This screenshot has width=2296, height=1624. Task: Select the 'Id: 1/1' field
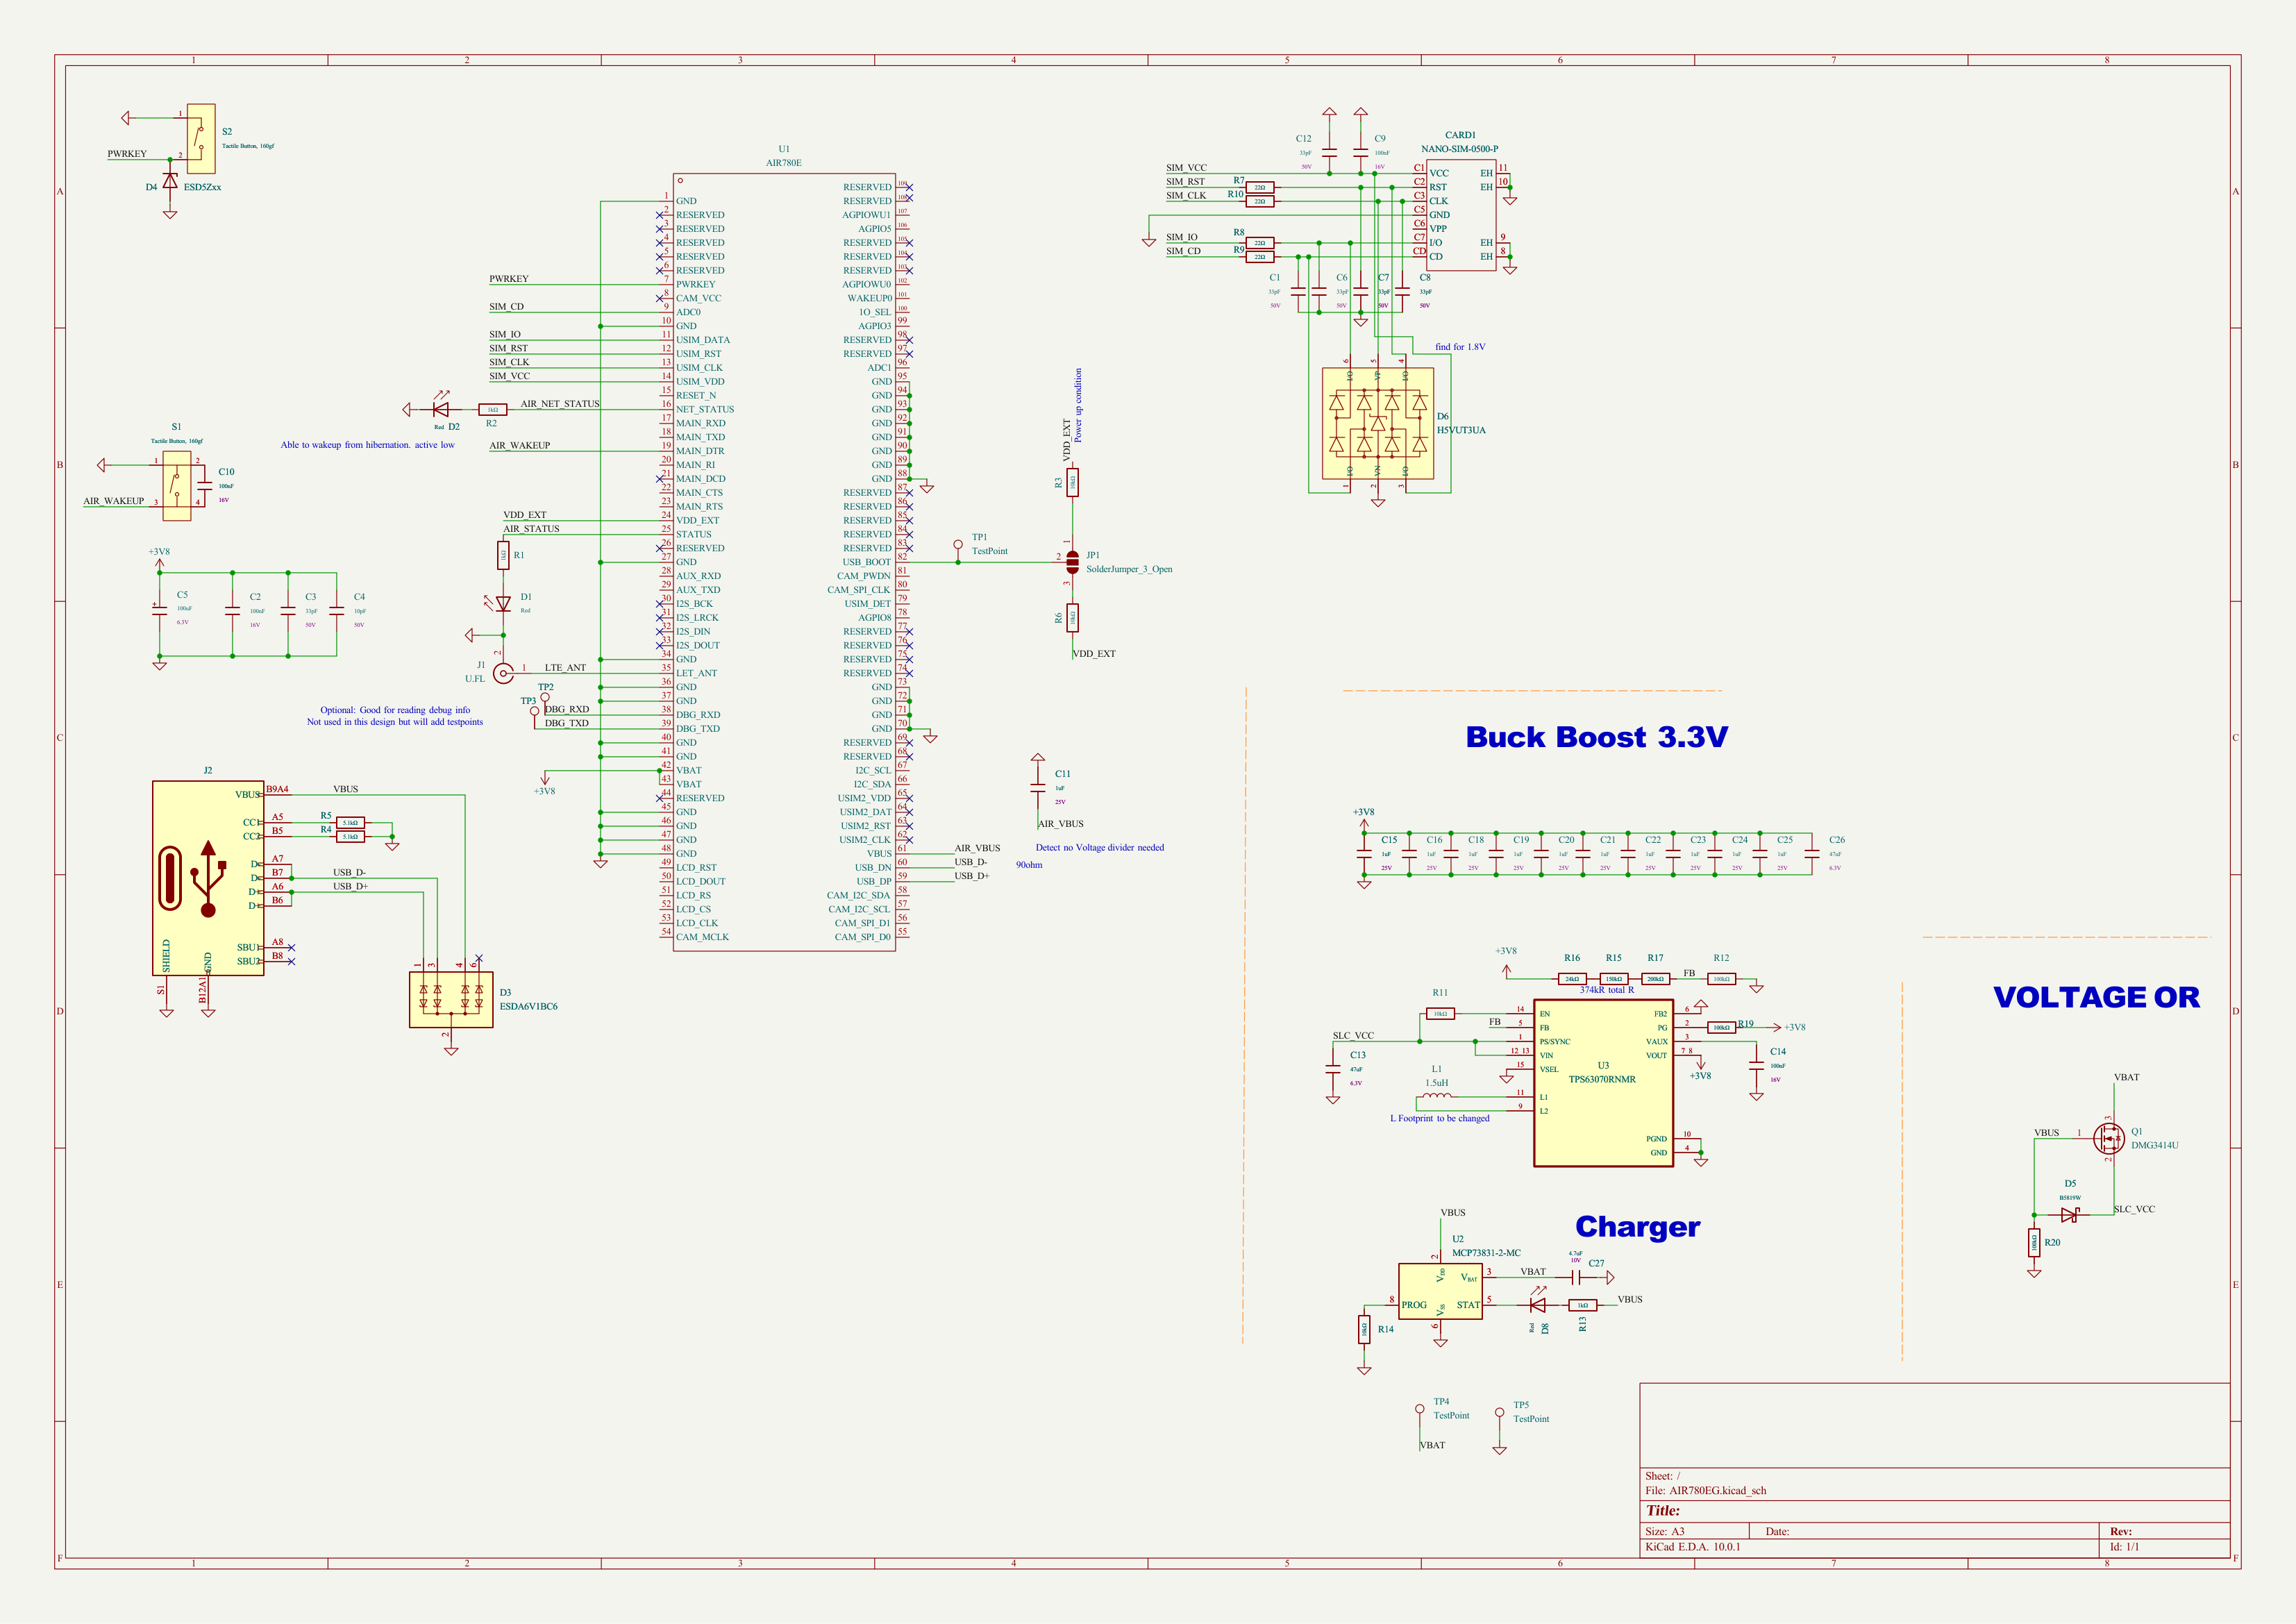point(2124,1547)
